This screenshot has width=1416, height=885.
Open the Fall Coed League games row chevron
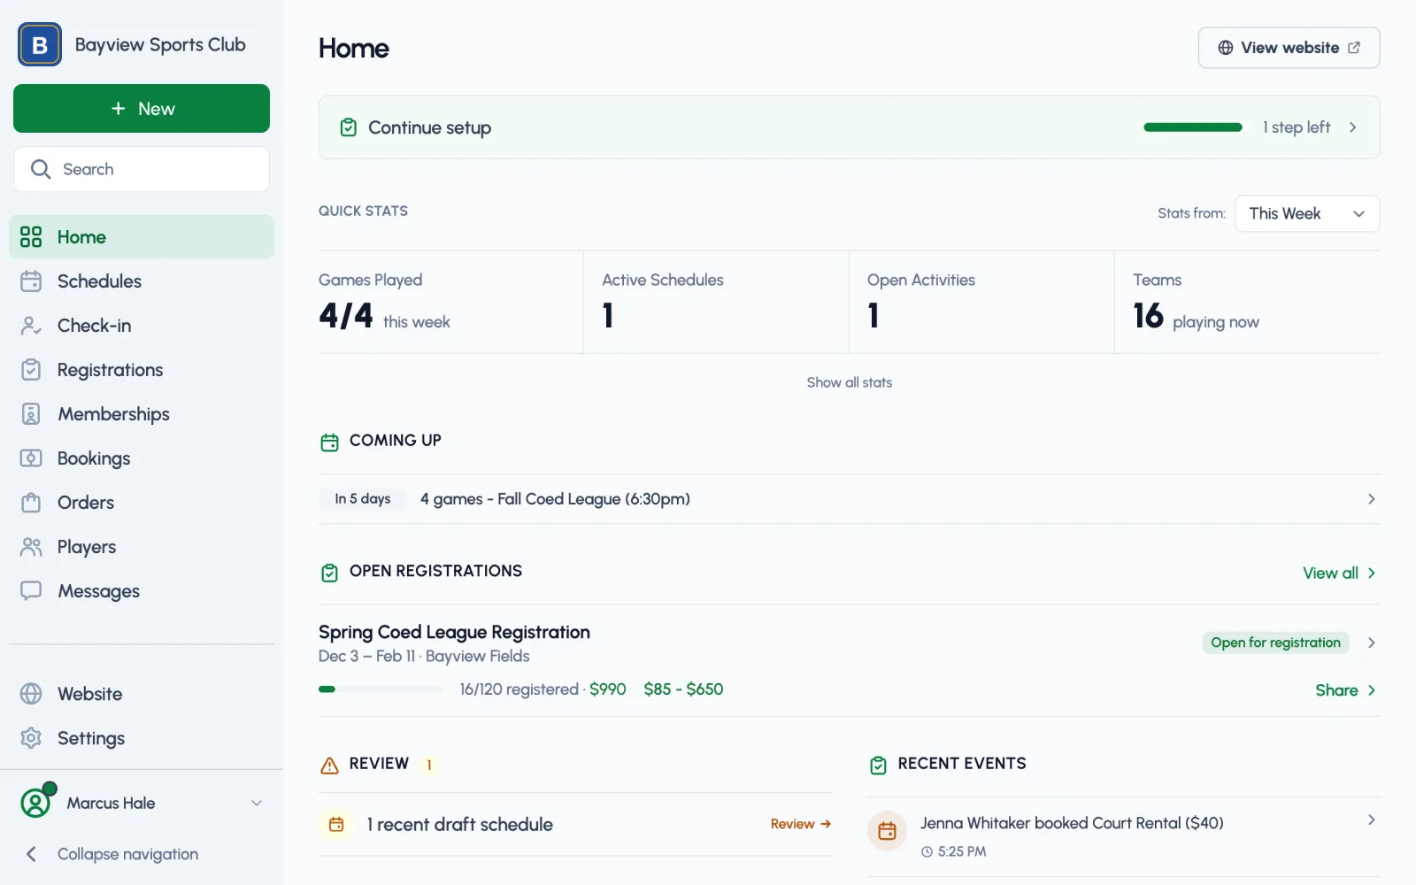[1371, 499]
